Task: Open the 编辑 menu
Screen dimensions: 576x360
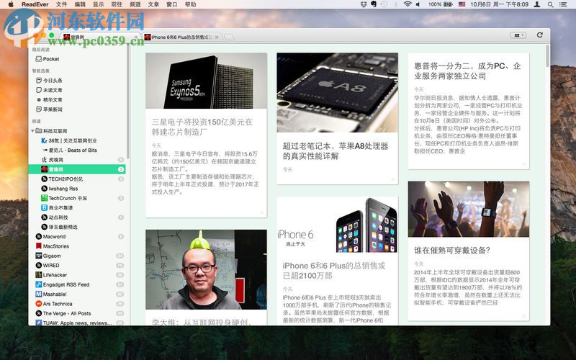Action: (80, 4)
